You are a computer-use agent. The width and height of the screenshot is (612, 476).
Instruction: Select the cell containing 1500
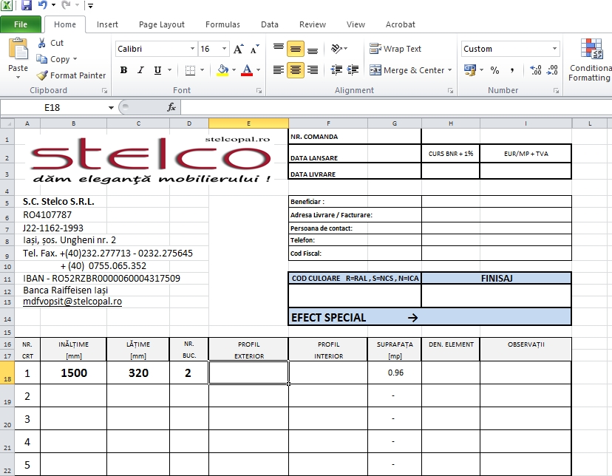[73, 373]
